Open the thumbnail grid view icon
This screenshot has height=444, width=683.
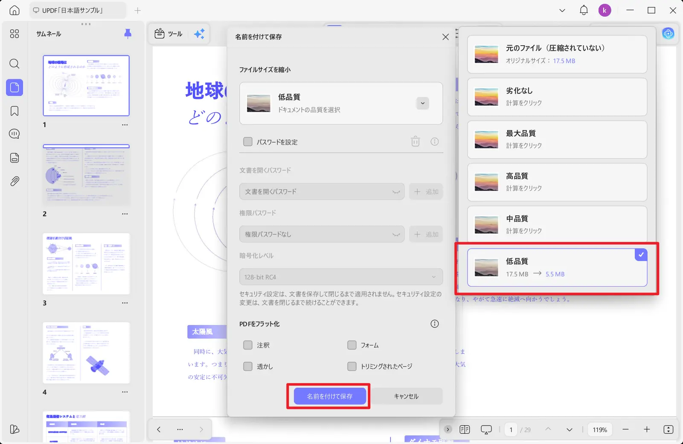(x=15, y=34)
